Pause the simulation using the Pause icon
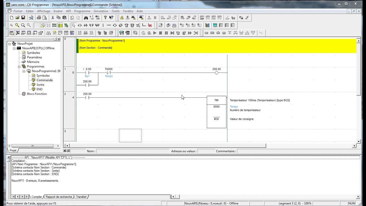The image size is (366, 206). tap(167, 33)
